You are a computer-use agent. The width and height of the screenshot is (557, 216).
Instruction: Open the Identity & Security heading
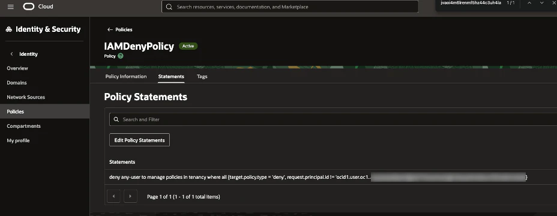coord(48,29)
